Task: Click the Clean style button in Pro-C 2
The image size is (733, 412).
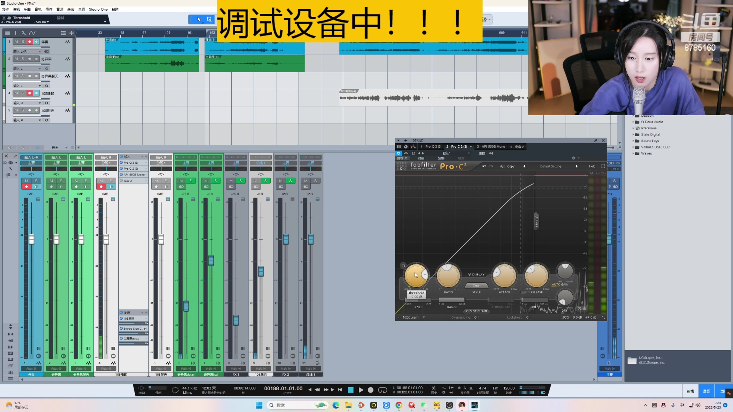Action: [476, 286]
